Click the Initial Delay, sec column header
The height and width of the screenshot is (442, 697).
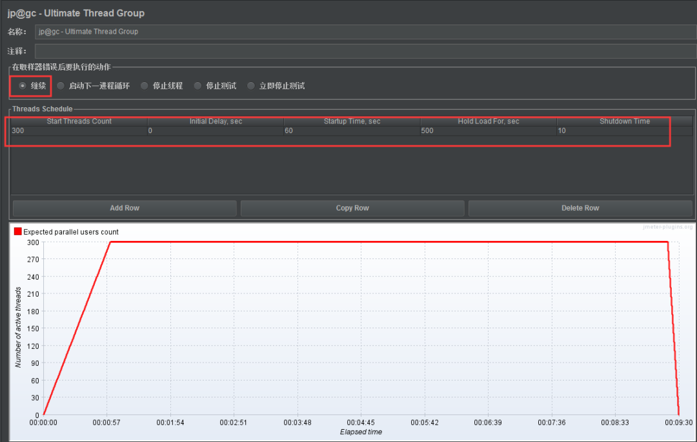[216, 121]
